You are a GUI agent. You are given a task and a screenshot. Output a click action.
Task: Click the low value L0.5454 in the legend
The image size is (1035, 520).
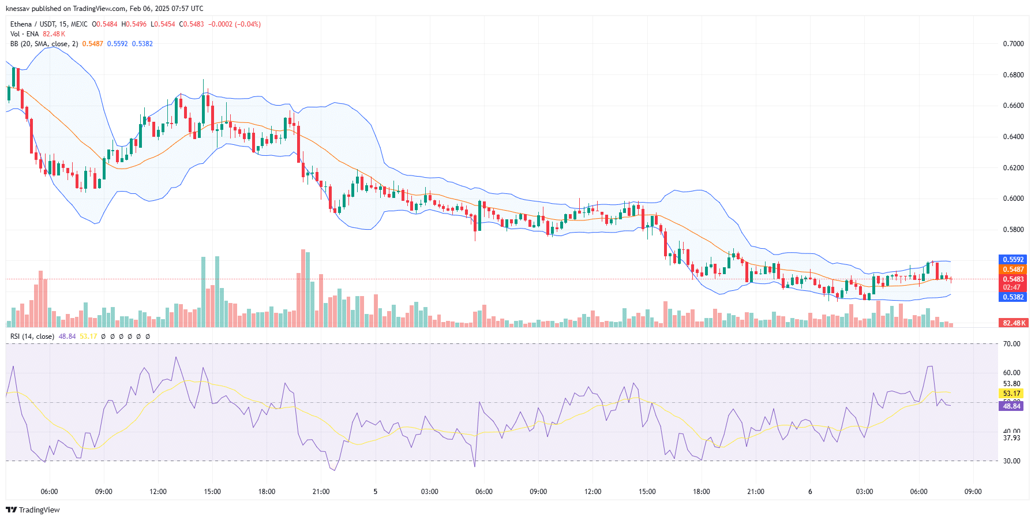[163, 24]
